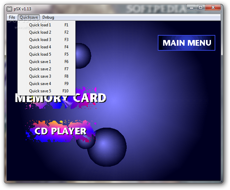This screenshot has height=190, width=230.
Task: Select the CD PLAYER option
Action: [x=61, y=131]
